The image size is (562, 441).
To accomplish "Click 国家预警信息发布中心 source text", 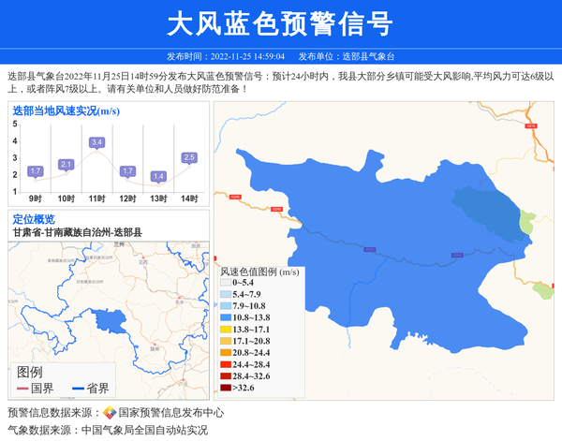I will coord(170,413).
